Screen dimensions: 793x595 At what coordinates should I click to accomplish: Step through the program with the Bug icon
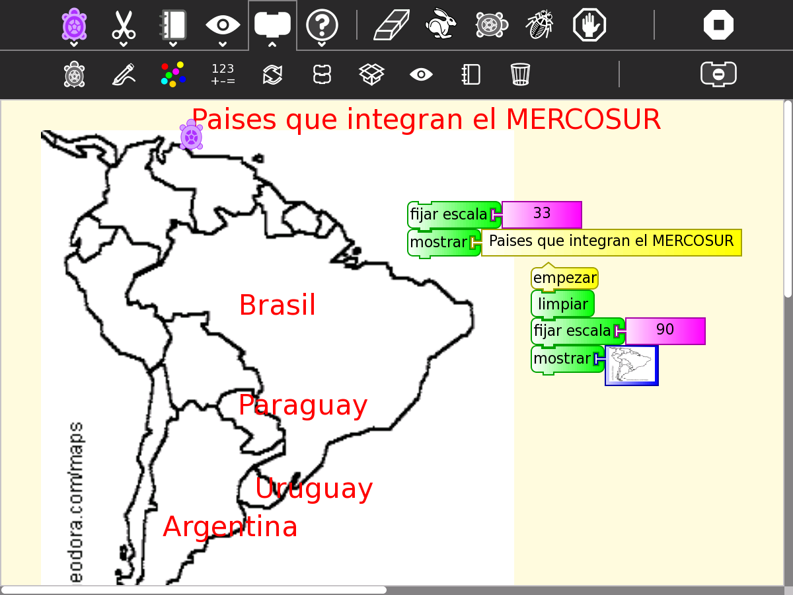[x=539, y=24]
